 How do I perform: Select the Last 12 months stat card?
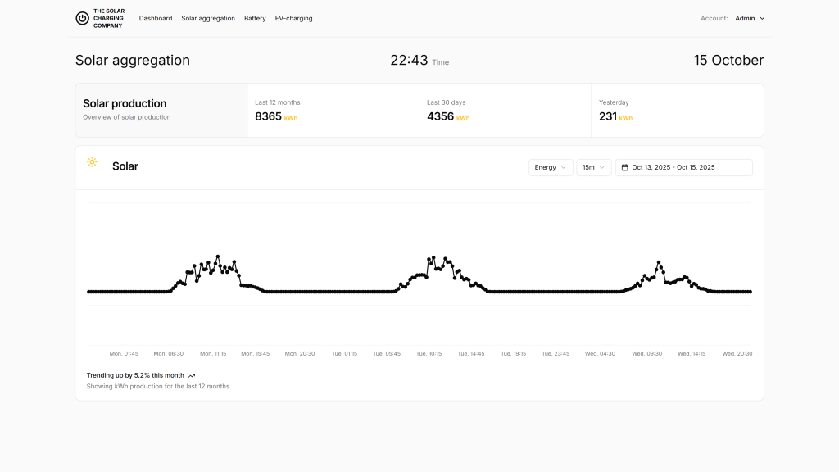pos(333,110)
